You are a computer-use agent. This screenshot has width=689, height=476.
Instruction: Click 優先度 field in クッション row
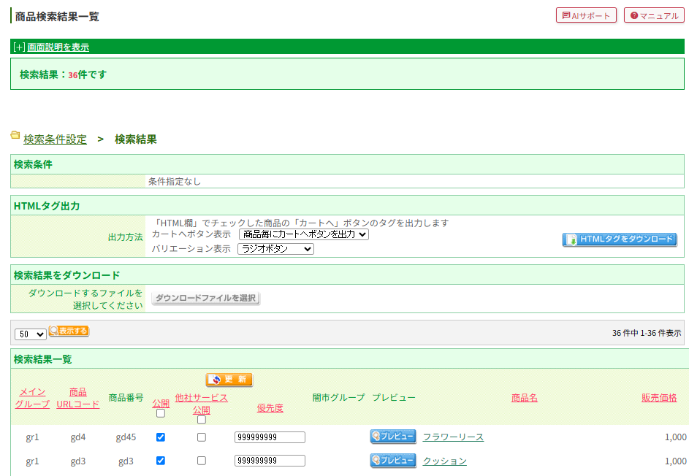click(270, 461)
